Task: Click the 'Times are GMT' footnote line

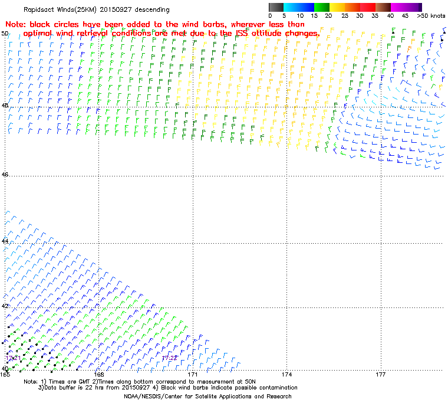Action: coord(140,382)
